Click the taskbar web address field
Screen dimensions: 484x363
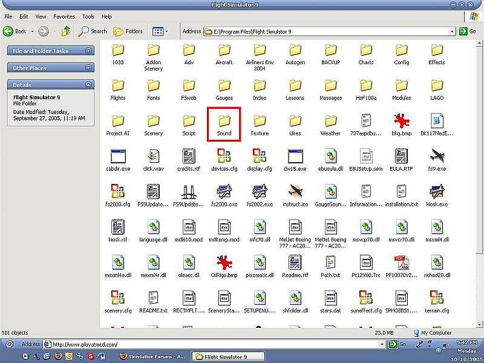click(x=218, y=344)
